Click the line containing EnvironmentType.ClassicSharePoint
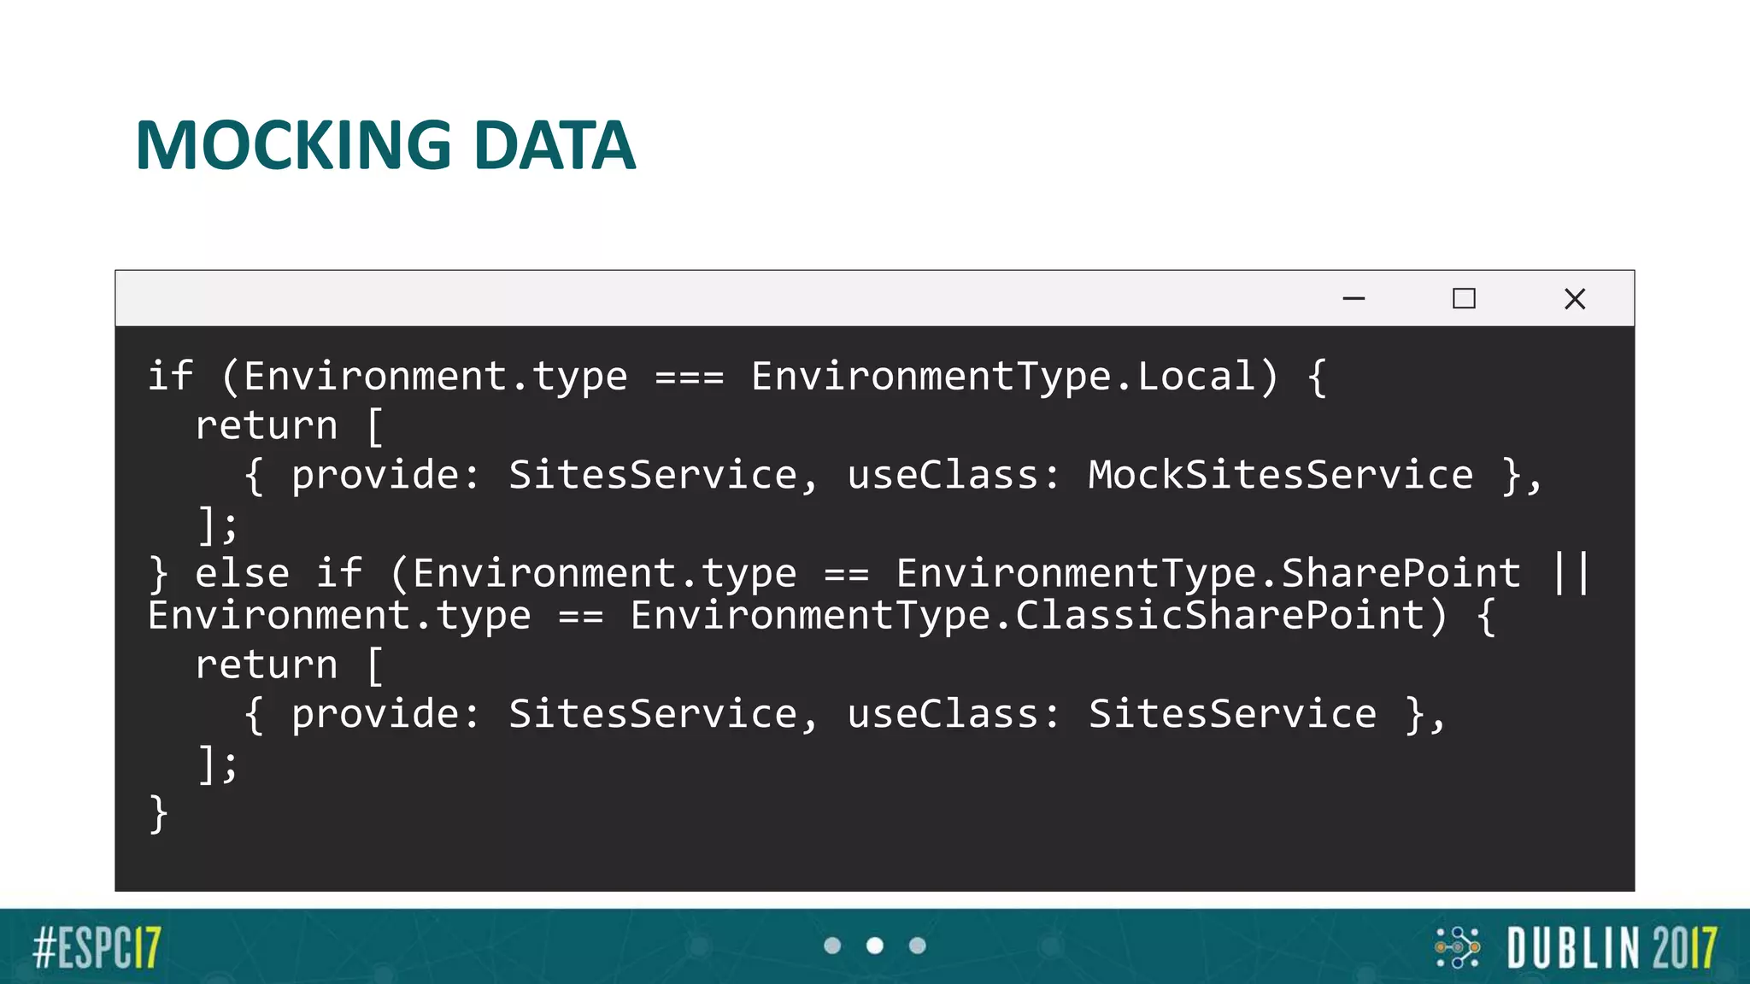This screenshot has width=1750, height=984. pos(822,616)
